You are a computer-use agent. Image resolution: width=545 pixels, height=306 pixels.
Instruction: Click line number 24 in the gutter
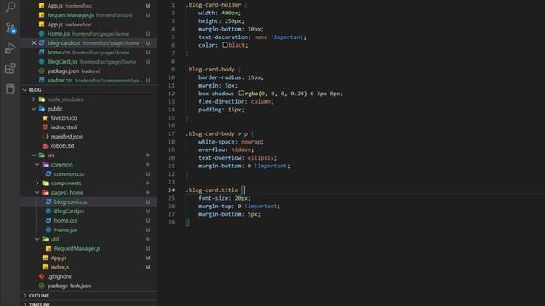coord(171,190)
